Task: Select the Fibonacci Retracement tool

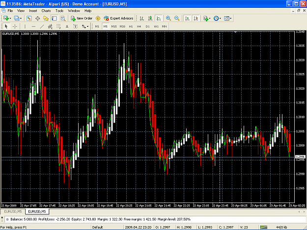Action: (x=59, y=26)
